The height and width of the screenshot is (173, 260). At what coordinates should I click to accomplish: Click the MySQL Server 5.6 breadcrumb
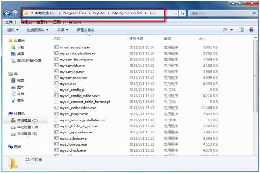(x=127, y=13)
